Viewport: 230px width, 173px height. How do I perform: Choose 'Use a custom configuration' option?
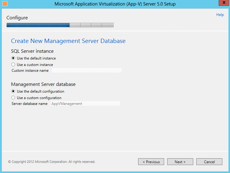pyautogui.click(x=13, y=98)
